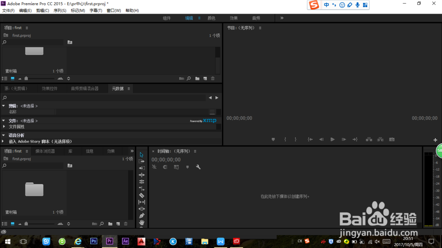Screen dimensions: 442x248
Task: Mark Out point in Program monitor
Action: [295, 139]
